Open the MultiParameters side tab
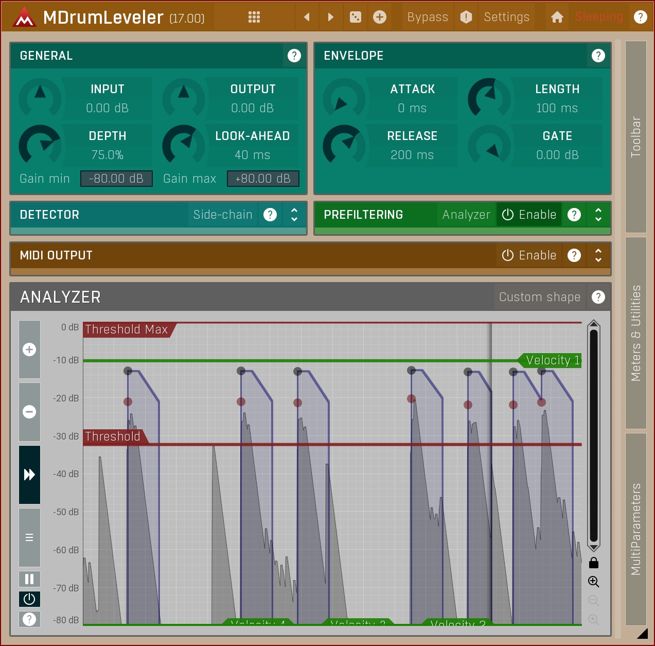The width and height of the screenshot is (655, 646). 636,529
